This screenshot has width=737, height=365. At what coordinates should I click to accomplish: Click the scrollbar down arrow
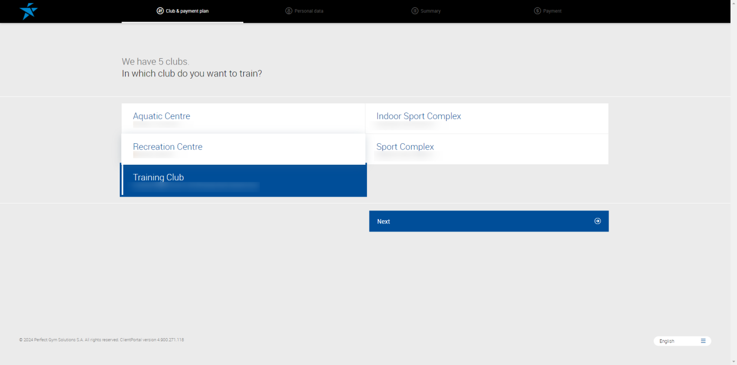[x=734, y=361]
